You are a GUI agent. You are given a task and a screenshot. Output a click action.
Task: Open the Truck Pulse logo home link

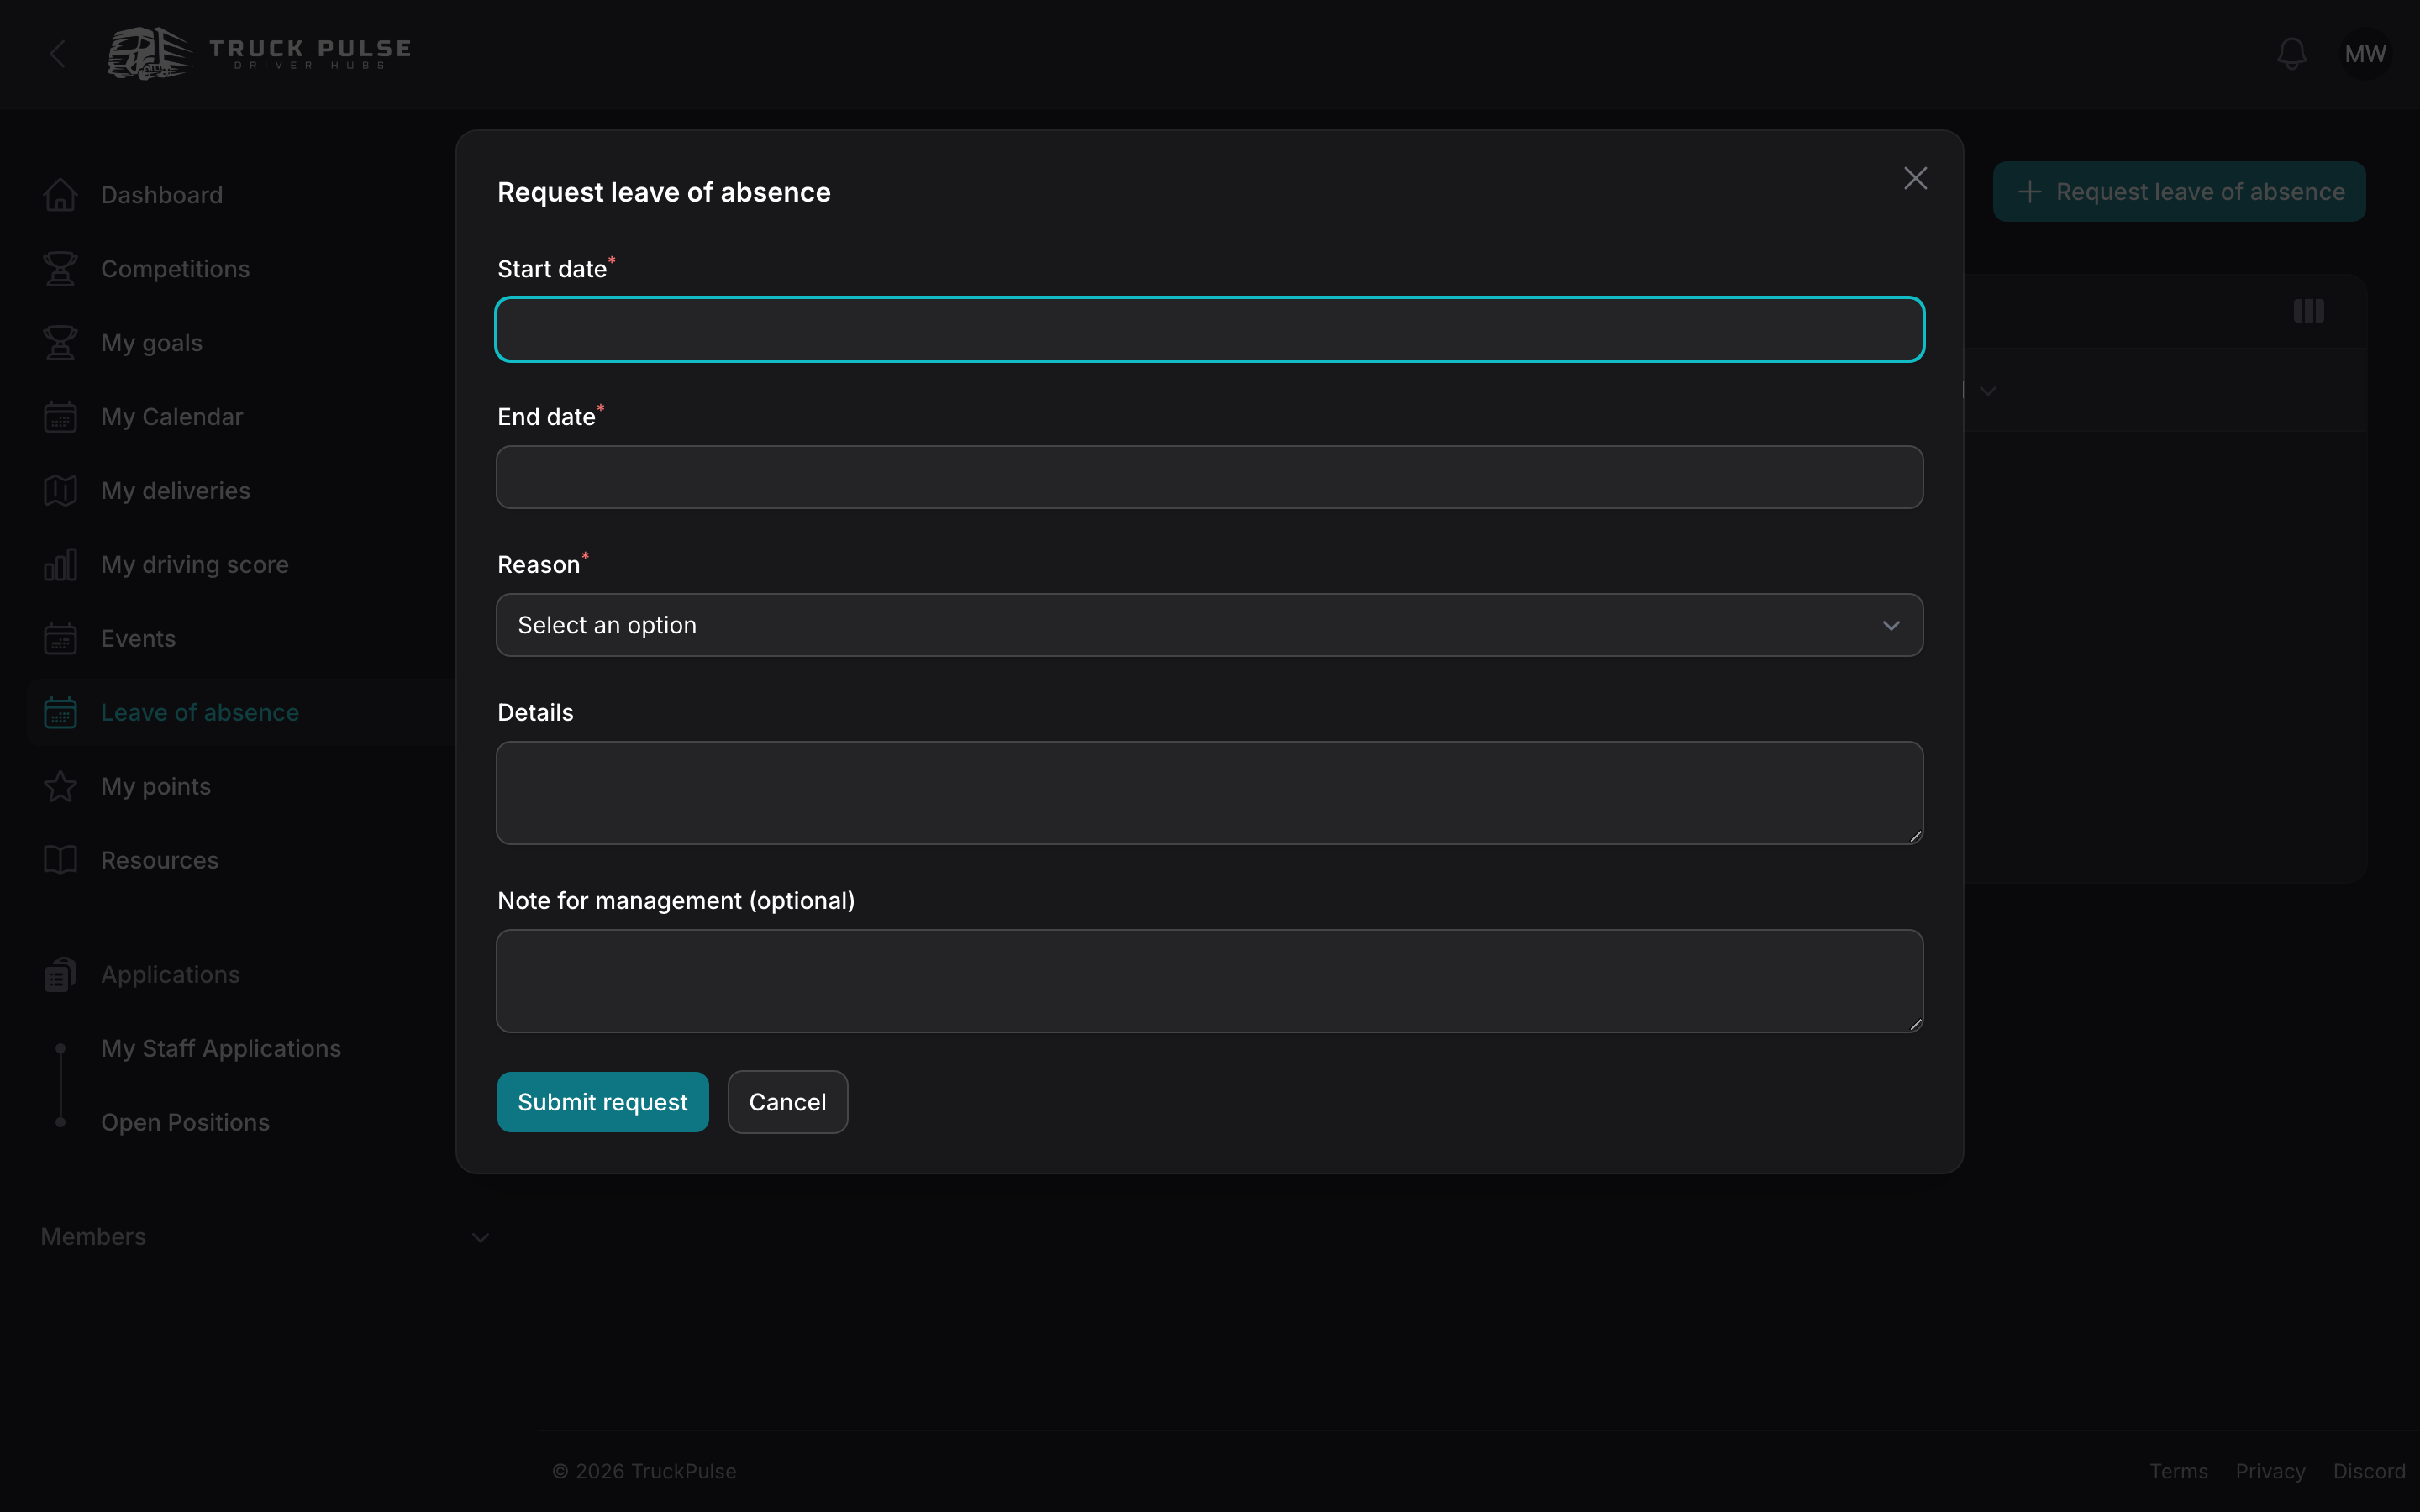[260, 54]
